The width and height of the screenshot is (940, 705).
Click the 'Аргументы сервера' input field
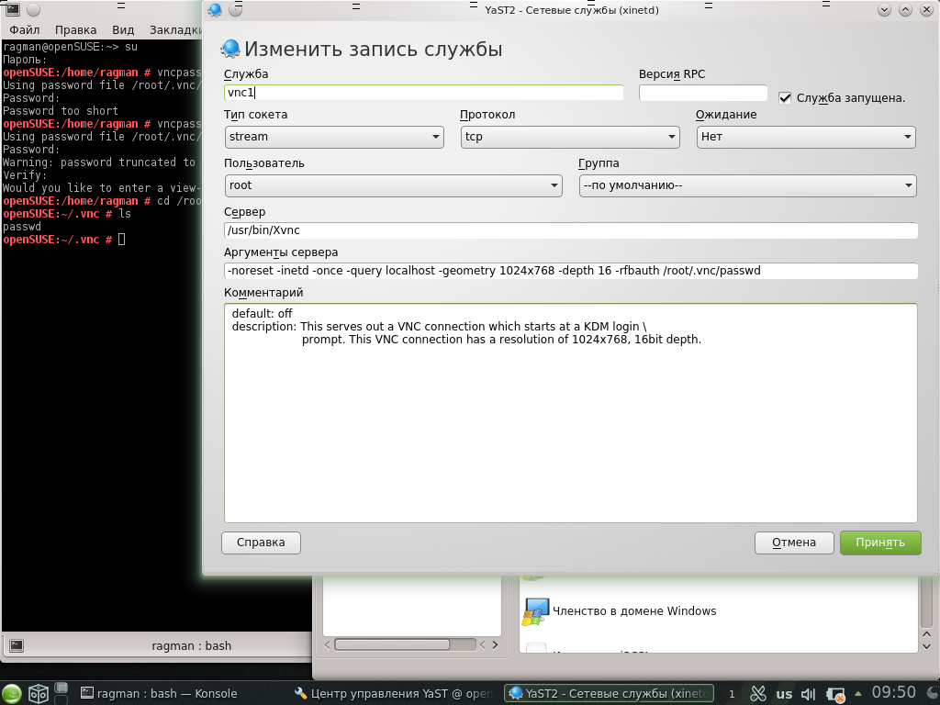(570, 271)
